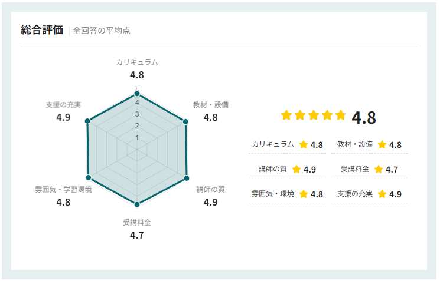Click the 講師の質 label in rating list

click(272, 169)
